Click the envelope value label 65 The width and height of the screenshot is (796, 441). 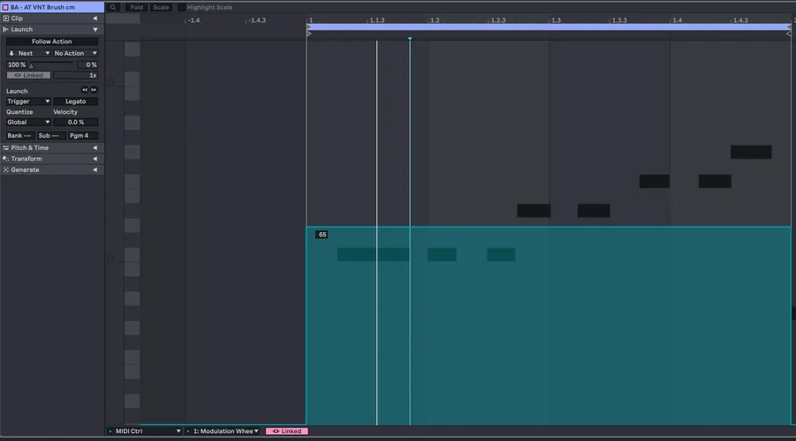click(322, 235)
